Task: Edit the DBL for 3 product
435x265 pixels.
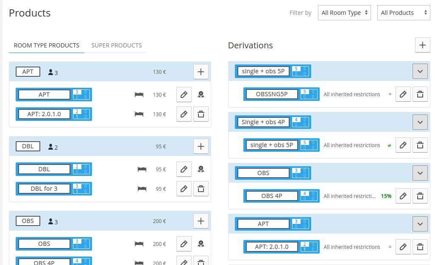Action: click(x=184, y=189)
